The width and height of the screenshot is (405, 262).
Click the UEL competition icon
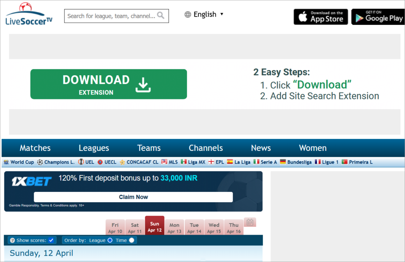pyautogui.click(x=82, y=162)
